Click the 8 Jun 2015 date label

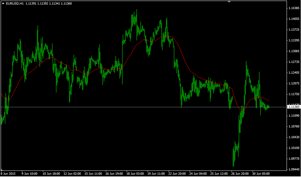coord(8,174)
